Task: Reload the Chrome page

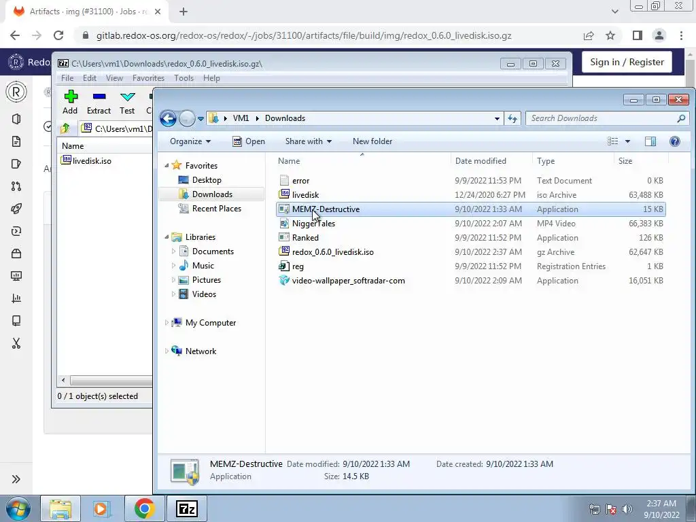Action: coord(58,35)
